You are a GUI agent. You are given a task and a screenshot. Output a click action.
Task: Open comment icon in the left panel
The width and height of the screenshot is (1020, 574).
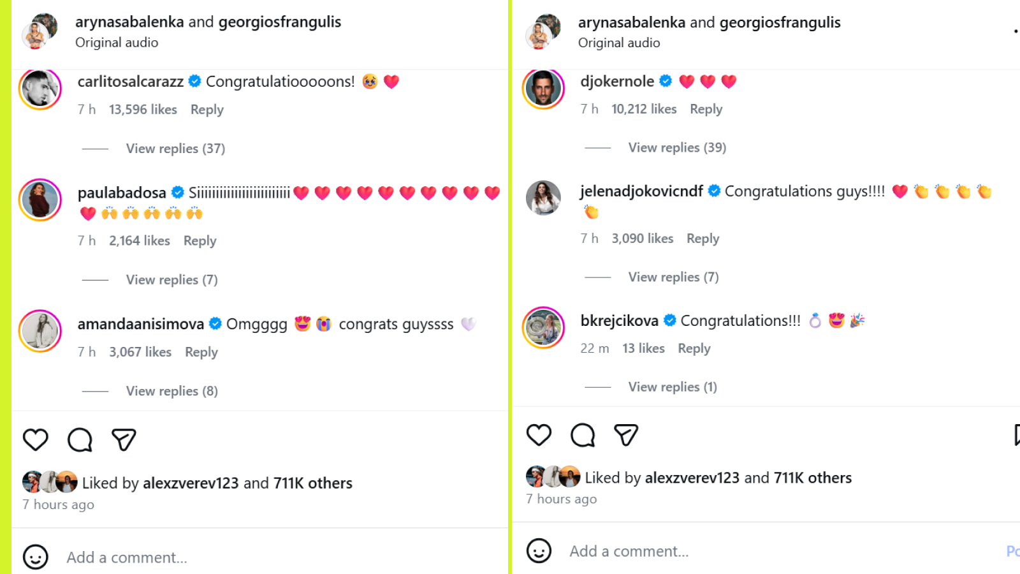[x=80, y=439]
